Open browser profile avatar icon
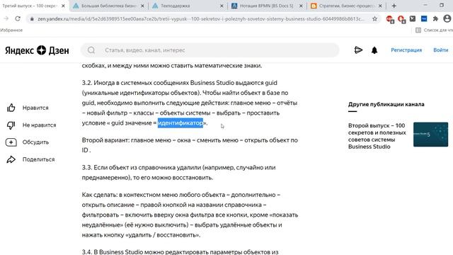 coord(447,19)
